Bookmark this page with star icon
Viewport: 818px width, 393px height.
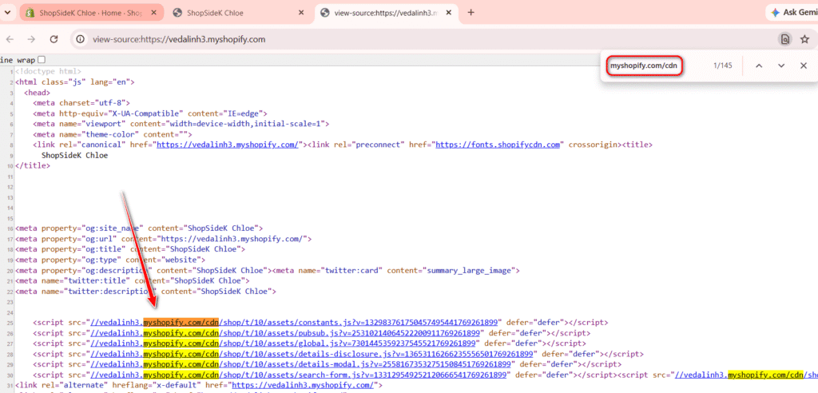click(x=805, y=39)
